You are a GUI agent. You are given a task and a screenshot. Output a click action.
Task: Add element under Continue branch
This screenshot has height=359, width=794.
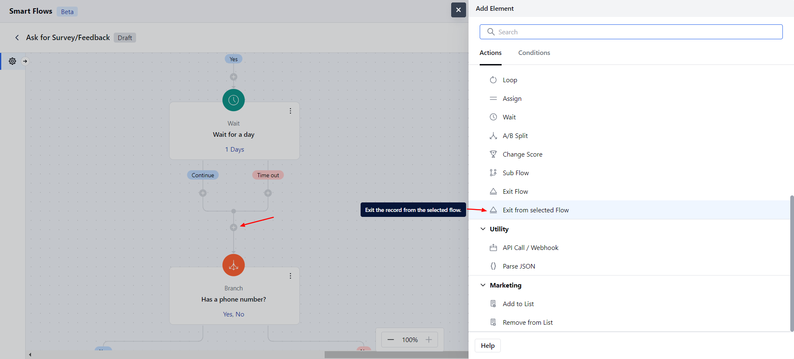(x=203, y=193)
